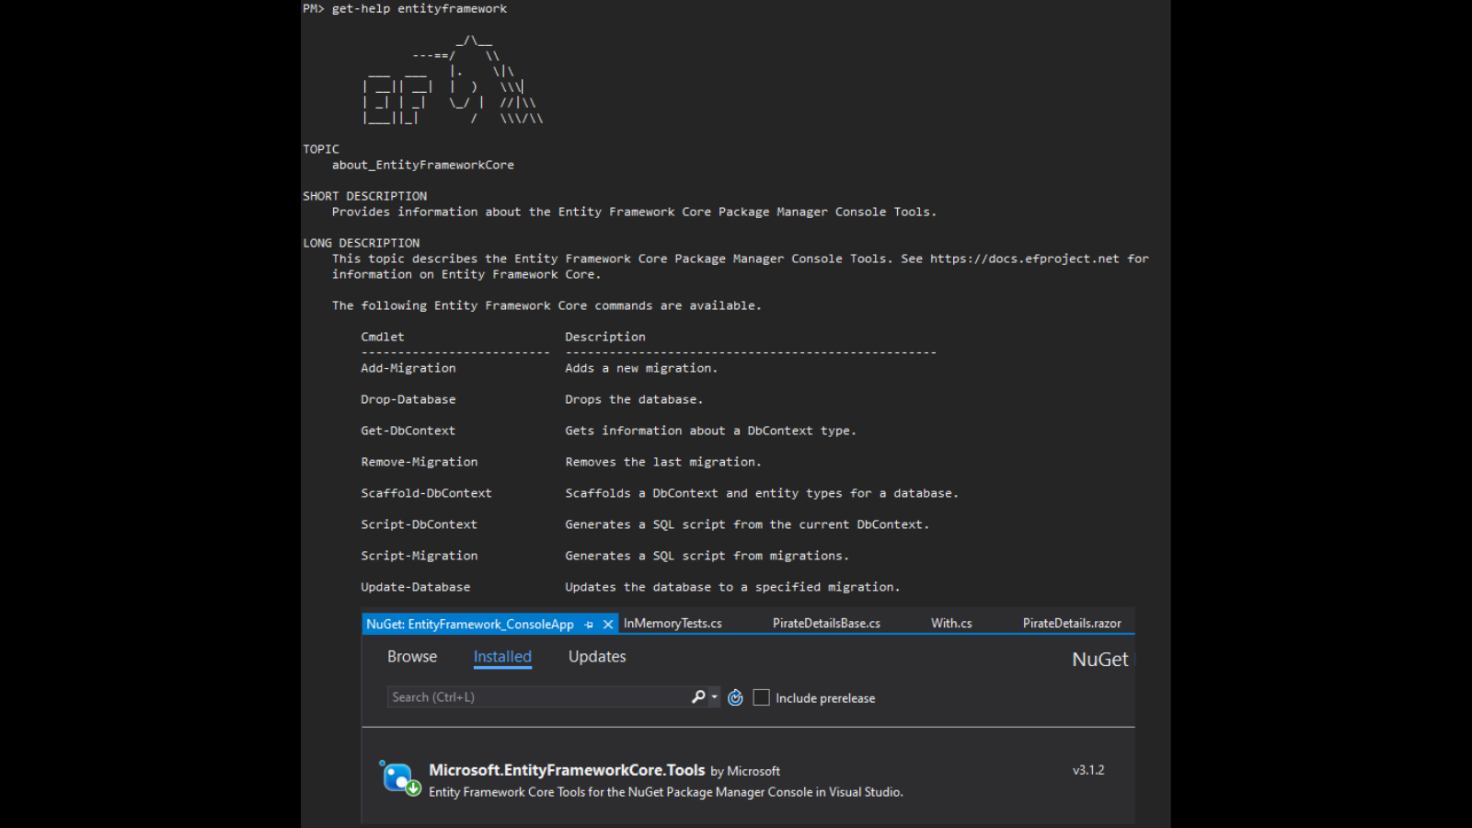The image size is (1472, 828).
Task: Click the about_EntityFrameworkCore topic text
Action: tap(423, 165)
